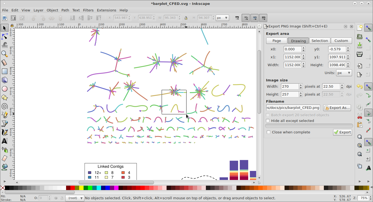The height and width of the screenshot is (202, 373).
Task: Select the Text tool
Action: pos(4,141)
